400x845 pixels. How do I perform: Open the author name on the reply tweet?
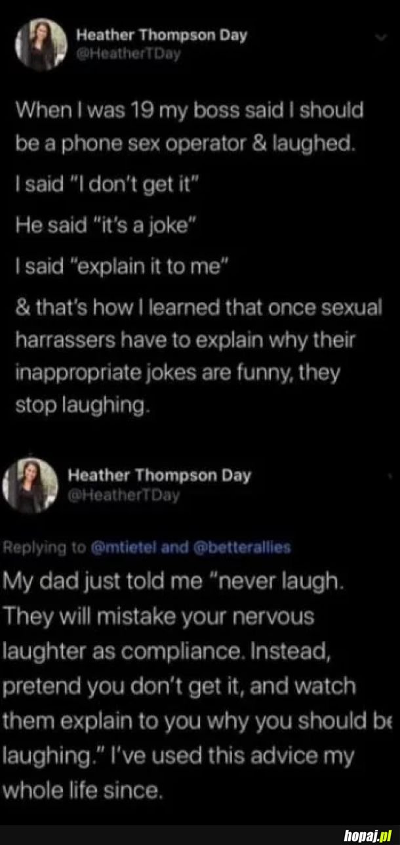click(x=159, y=474)
